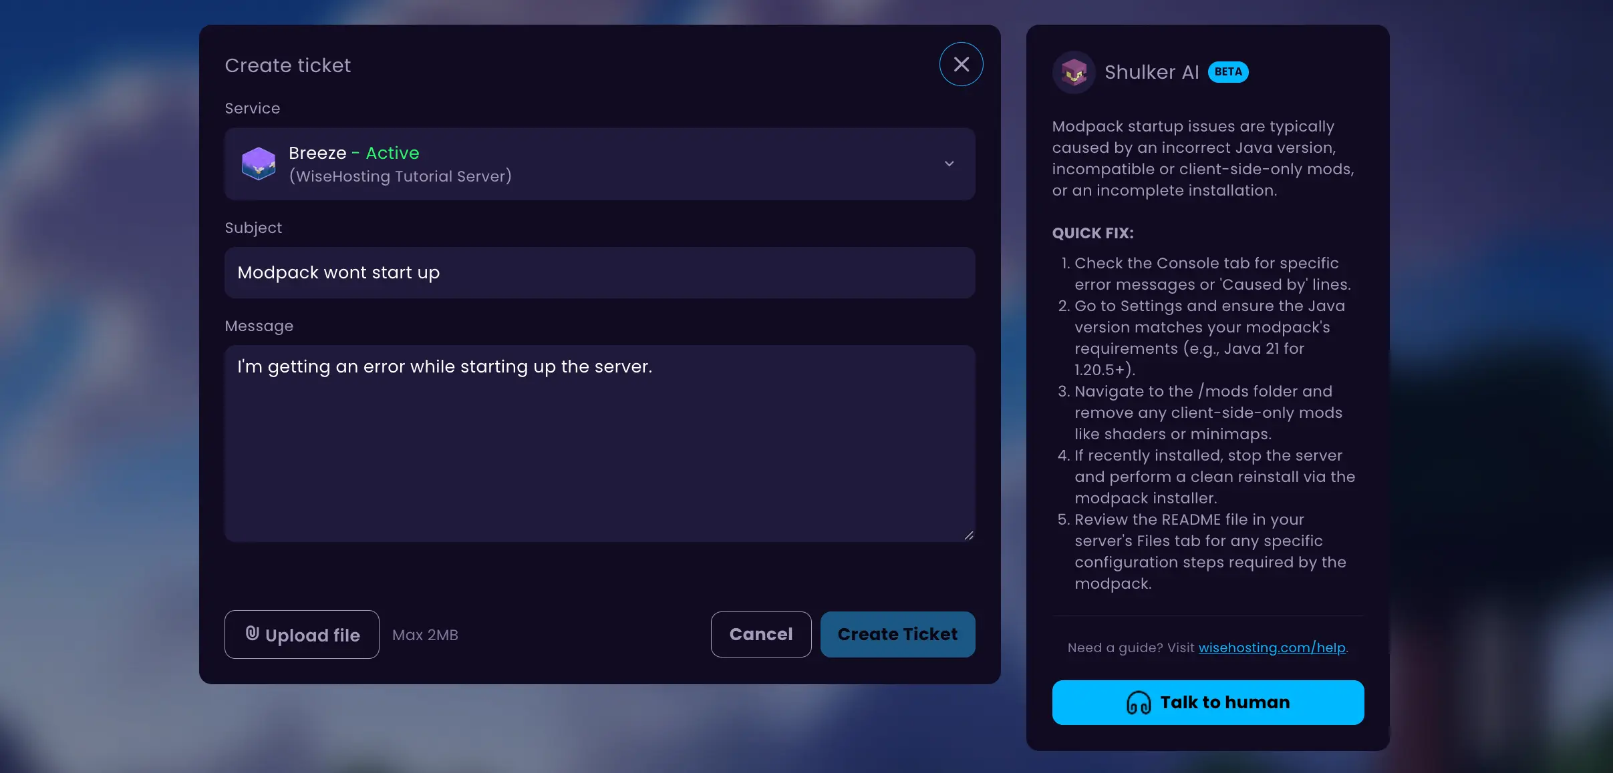Screen dimensions: 1613x773
Task: Click quick fix step 3 about /mods folder
Action: point(1201,413)
